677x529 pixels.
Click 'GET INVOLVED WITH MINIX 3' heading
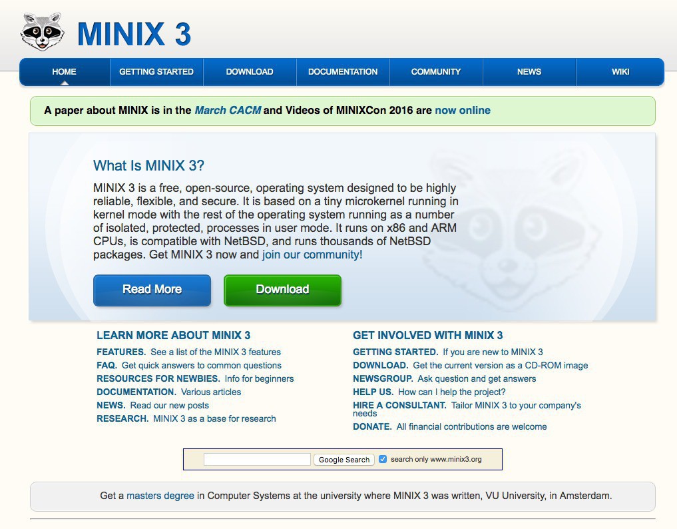point(428,335)
